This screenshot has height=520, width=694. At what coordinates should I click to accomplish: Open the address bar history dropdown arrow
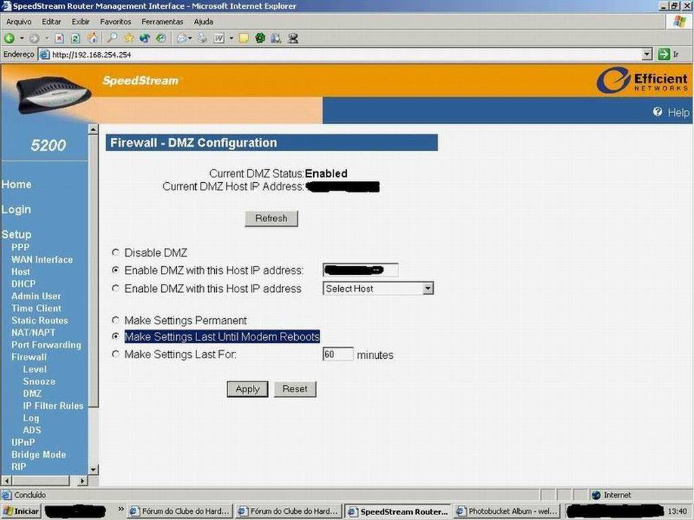[647, 54]
